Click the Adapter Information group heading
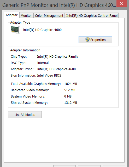 (25, 50)
